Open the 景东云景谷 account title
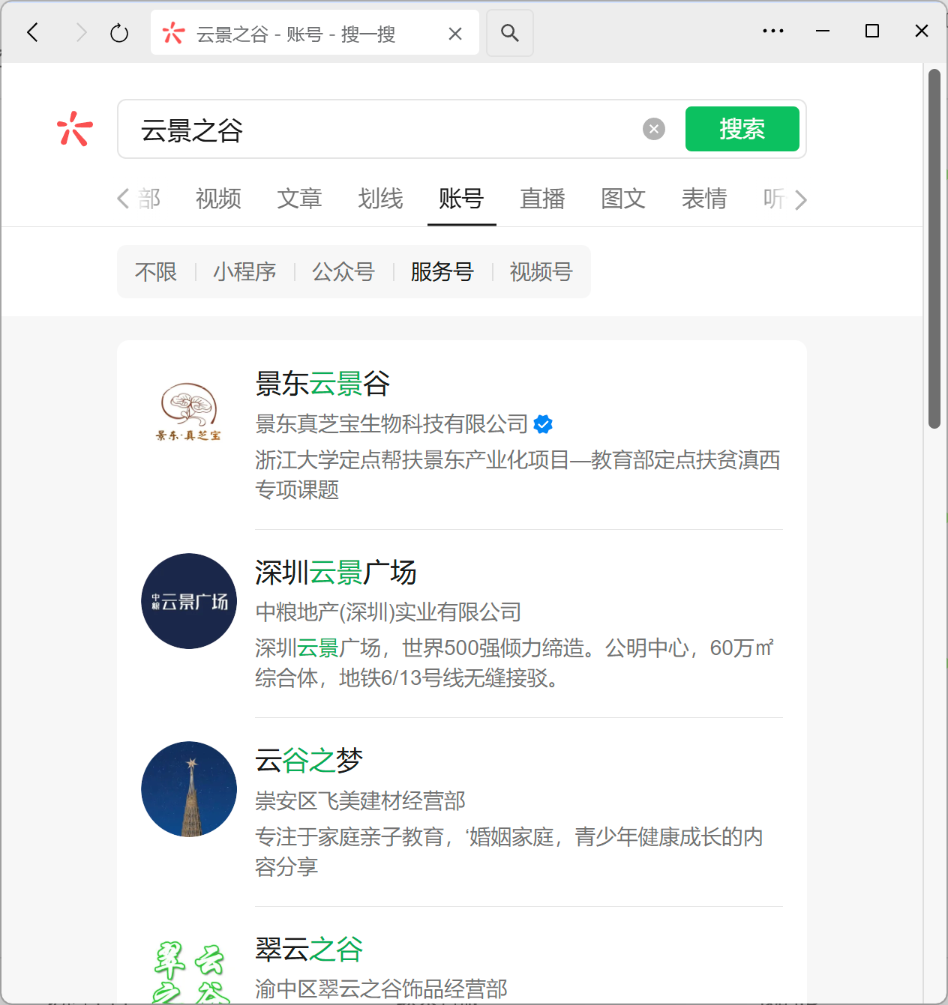Viewport: 948px width, 1005px height. pos(322,384)
